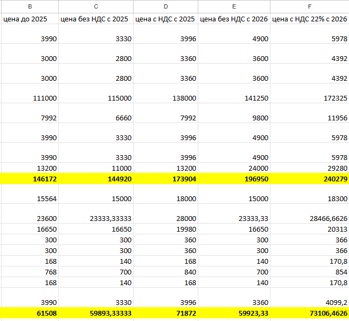
Task: Select yellow total 59893,33333
Action: pos(96,313)
